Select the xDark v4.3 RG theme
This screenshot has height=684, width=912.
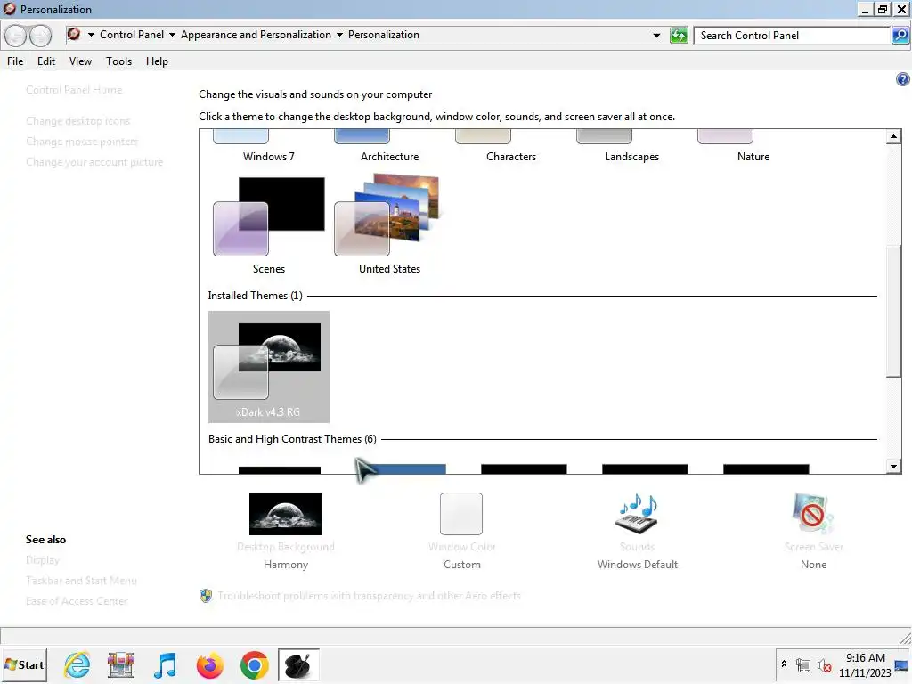point(269,367)
